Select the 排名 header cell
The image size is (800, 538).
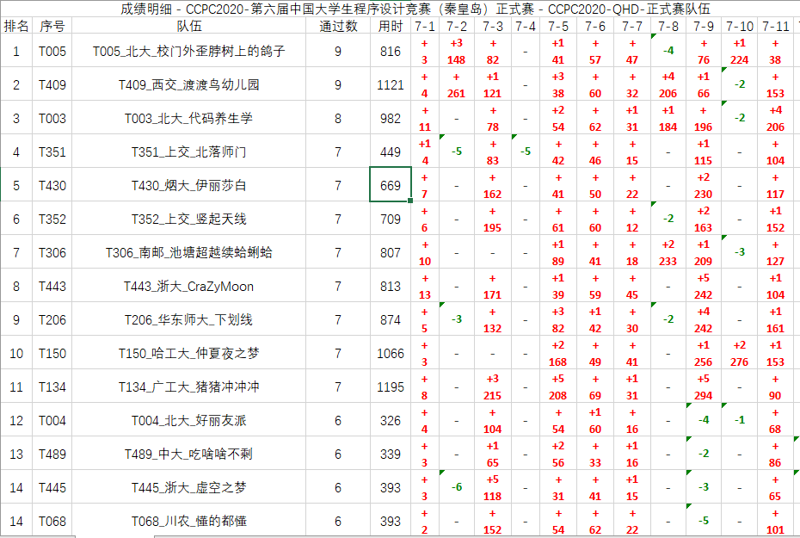point(16,27)
